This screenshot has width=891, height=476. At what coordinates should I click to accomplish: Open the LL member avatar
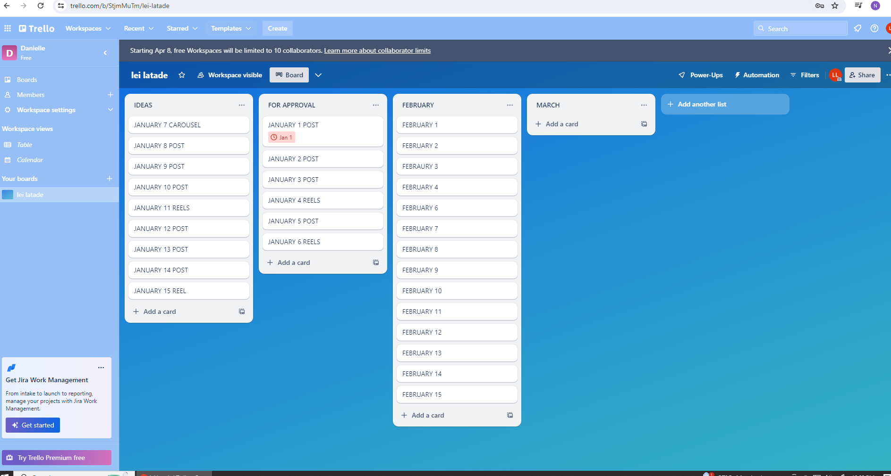pyautogui.click(x=835, y=75)
